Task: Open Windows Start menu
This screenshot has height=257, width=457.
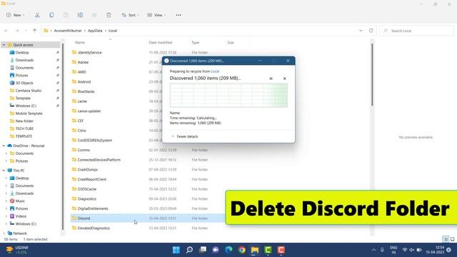Action: coord(176,250)
